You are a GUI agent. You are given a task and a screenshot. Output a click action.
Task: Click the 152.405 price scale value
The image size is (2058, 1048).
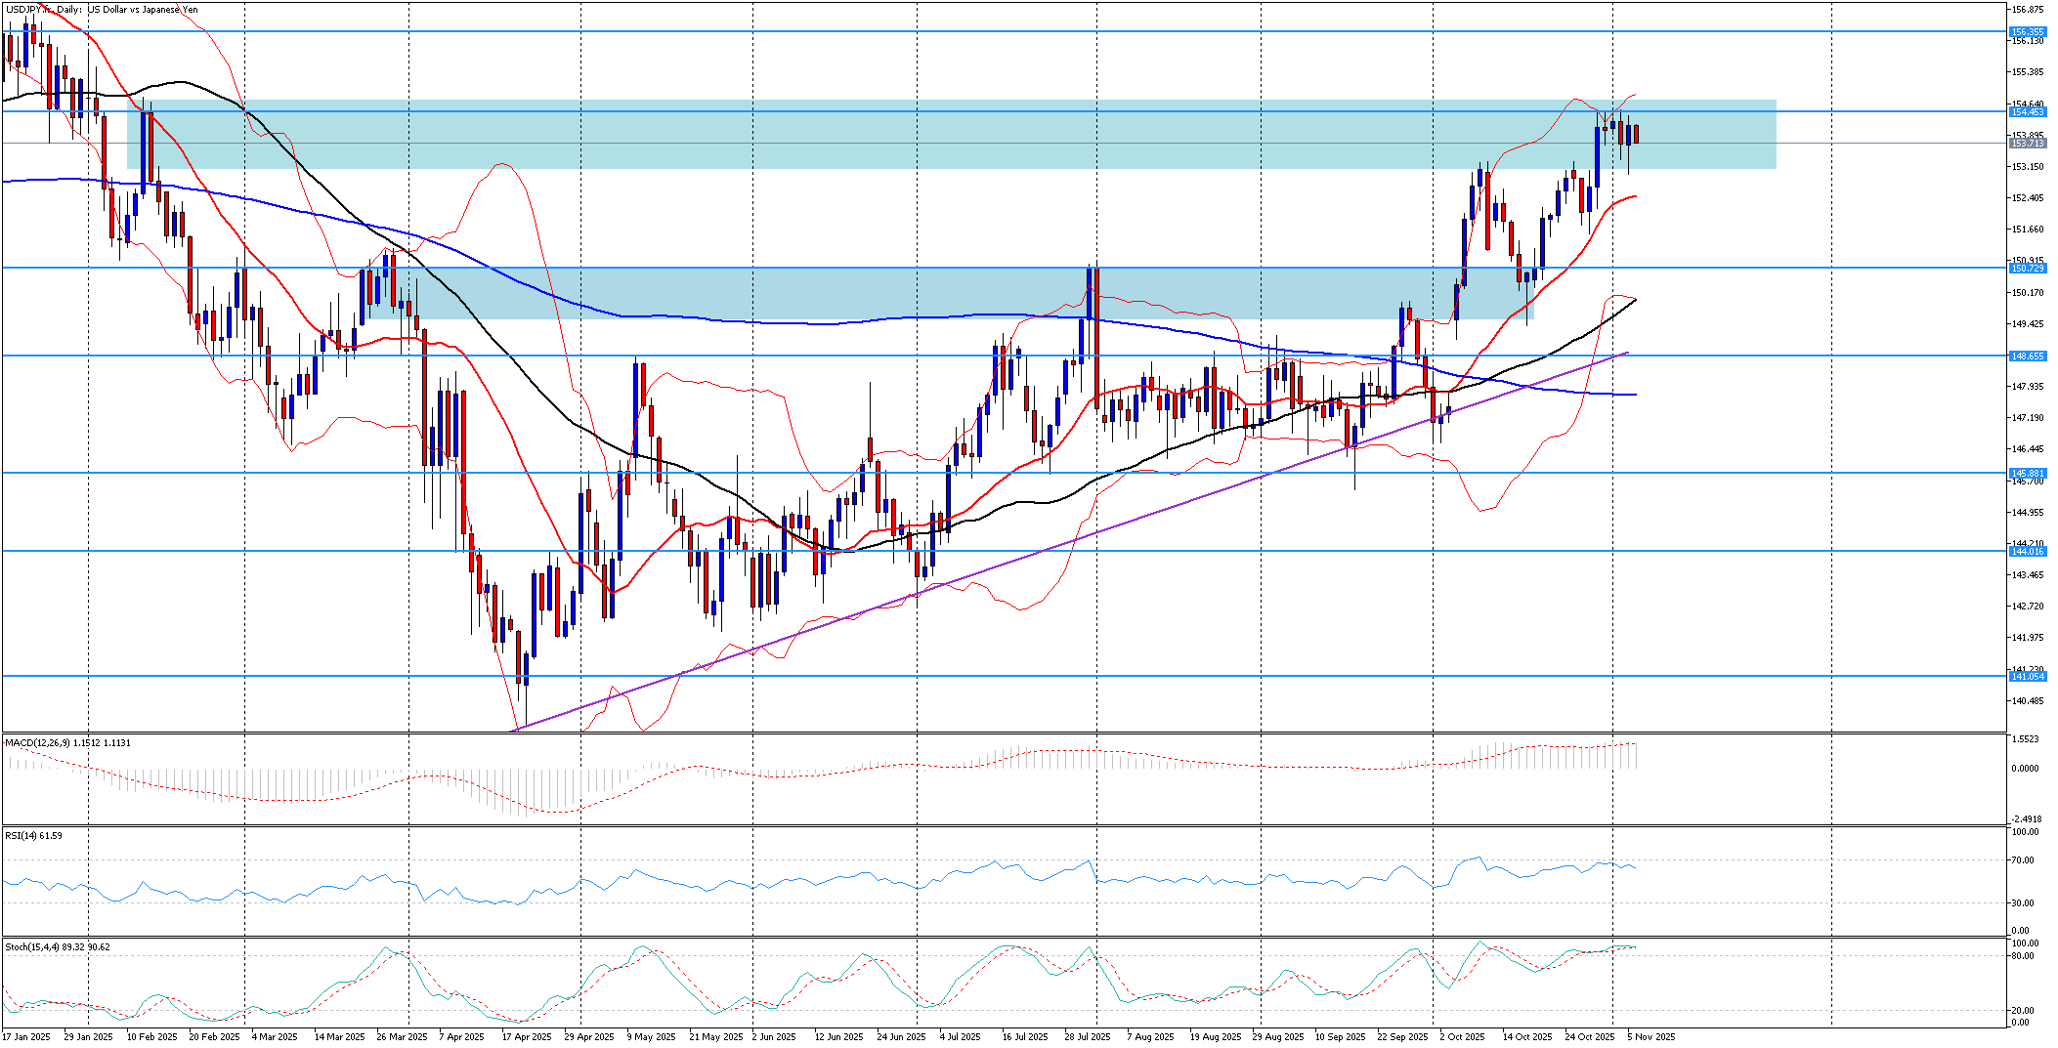tap(2028, 198)
